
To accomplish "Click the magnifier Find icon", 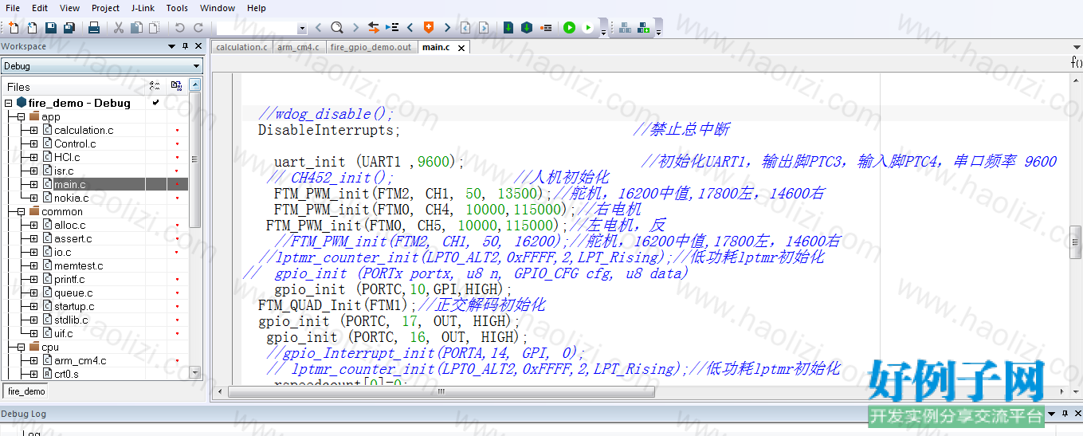I will (337, 28).
